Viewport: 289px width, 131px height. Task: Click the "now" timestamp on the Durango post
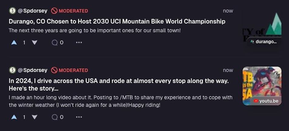[x=228, y=11]
